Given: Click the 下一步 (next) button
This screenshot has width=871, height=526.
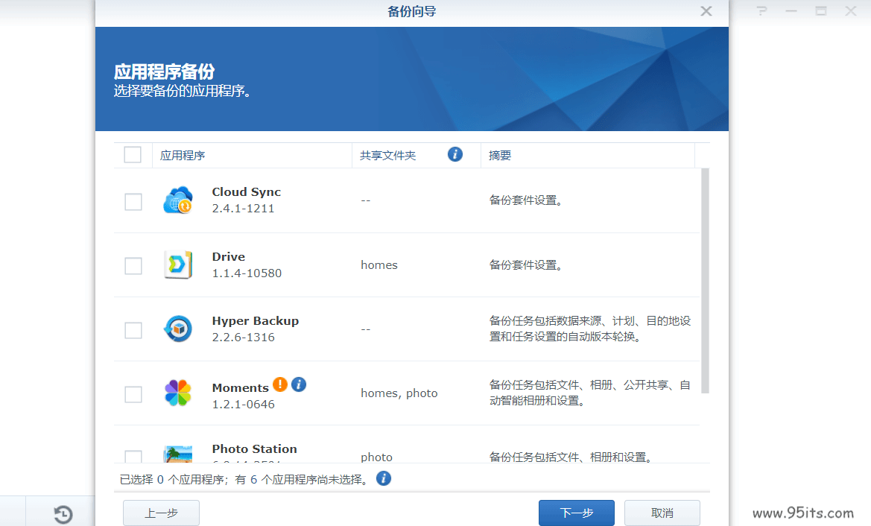Looking at the screenshot, I should click(577, 513).
